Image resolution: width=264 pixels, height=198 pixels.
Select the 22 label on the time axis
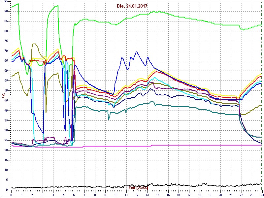[x=242, y=194]
